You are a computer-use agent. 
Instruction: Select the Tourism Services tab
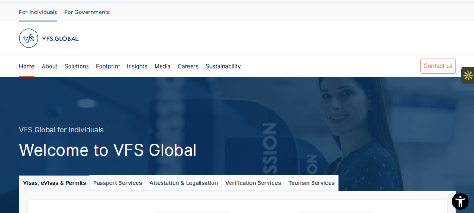(312, 183)
